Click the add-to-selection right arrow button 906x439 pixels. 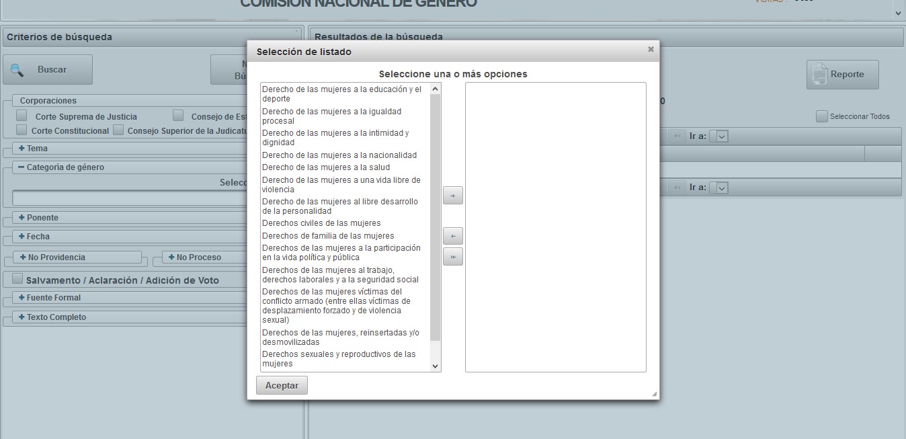(x=452, y=196)
